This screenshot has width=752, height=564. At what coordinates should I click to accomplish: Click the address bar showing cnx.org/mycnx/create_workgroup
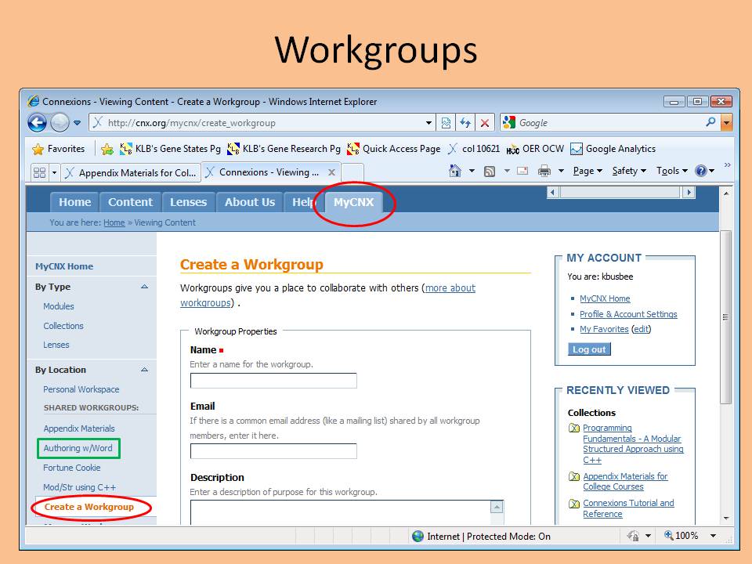[262, 123]
